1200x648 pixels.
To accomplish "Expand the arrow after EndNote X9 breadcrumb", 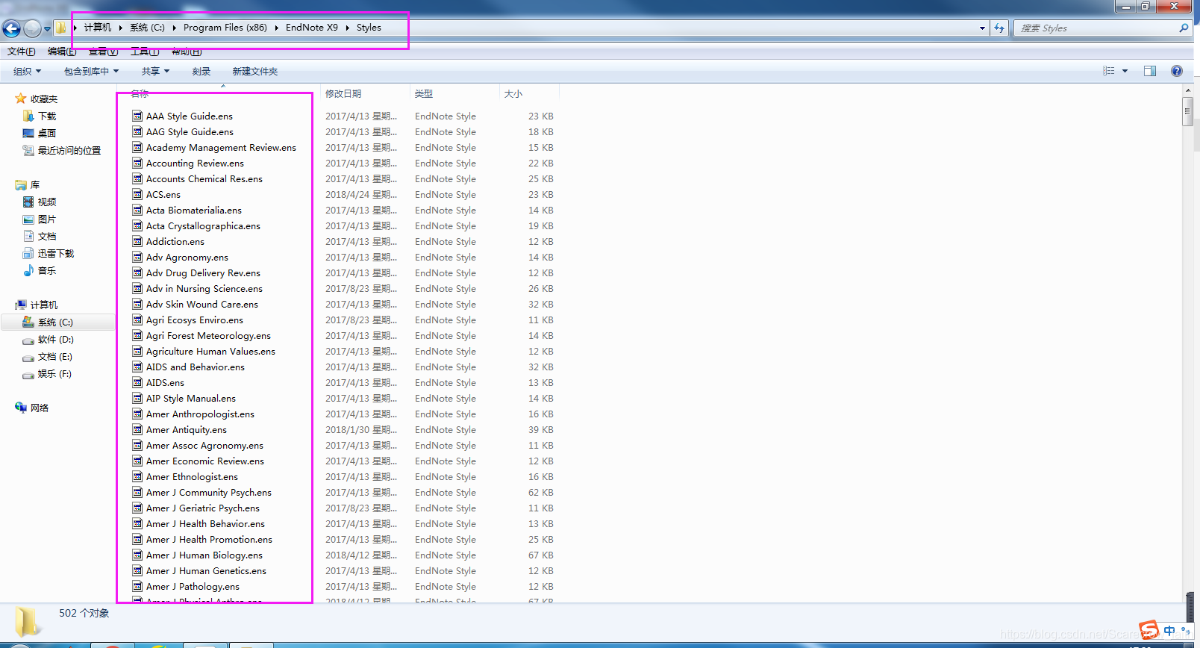I will pos(347,28).
